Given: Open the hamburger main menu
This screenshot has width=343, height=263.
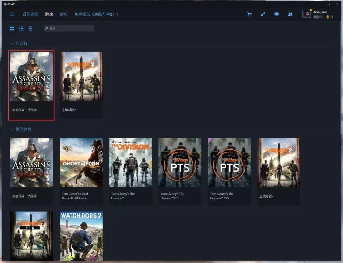Looking at the screenshot, I should 12,14.
